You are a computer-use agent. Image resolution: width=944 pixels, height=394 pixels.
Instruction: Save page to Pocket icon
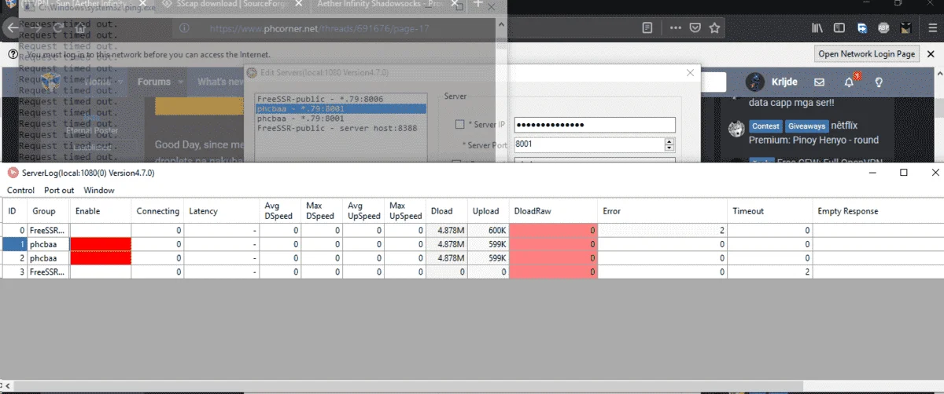pos(695,28)
